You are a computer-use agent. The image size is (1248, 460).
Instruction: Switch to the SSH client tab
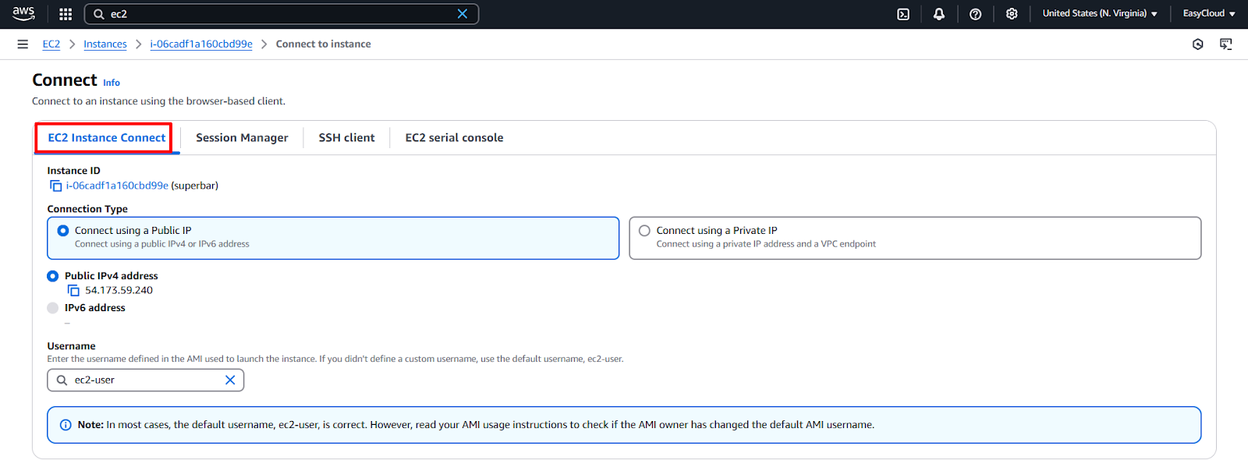(x=346, y=138)
